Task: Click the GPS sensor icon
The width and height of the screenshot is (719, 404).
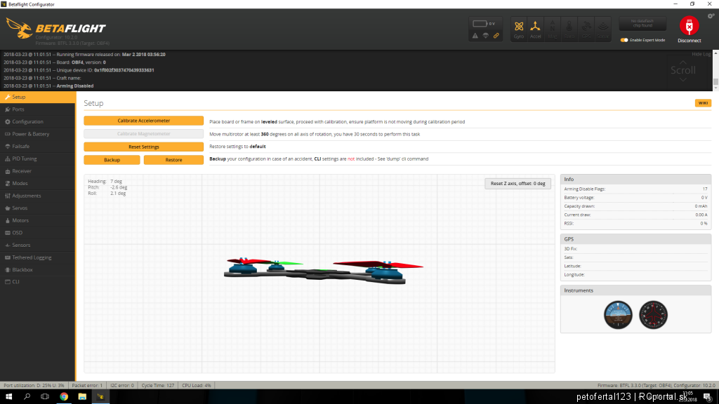Action: [x=586, y=29]
